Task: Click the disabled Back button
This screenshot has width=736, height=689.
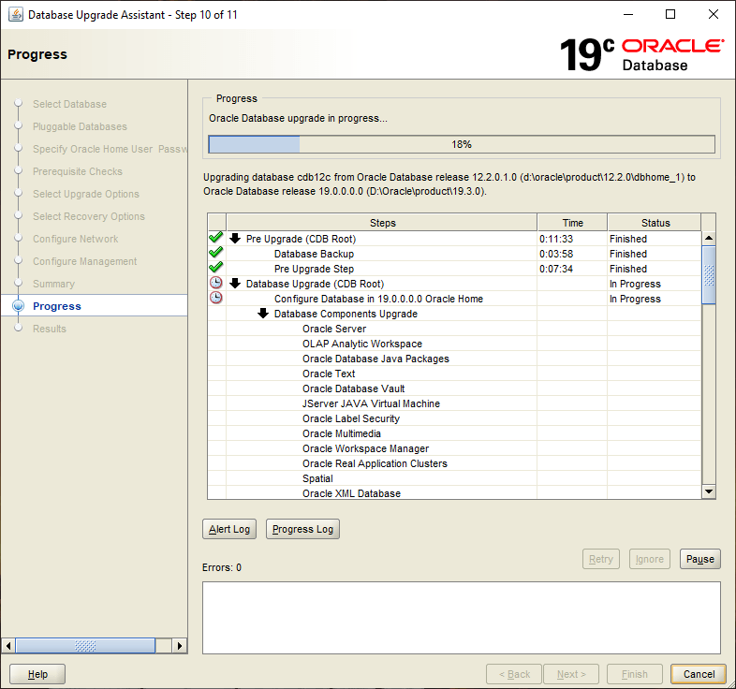Action: [x=514, y=674]
